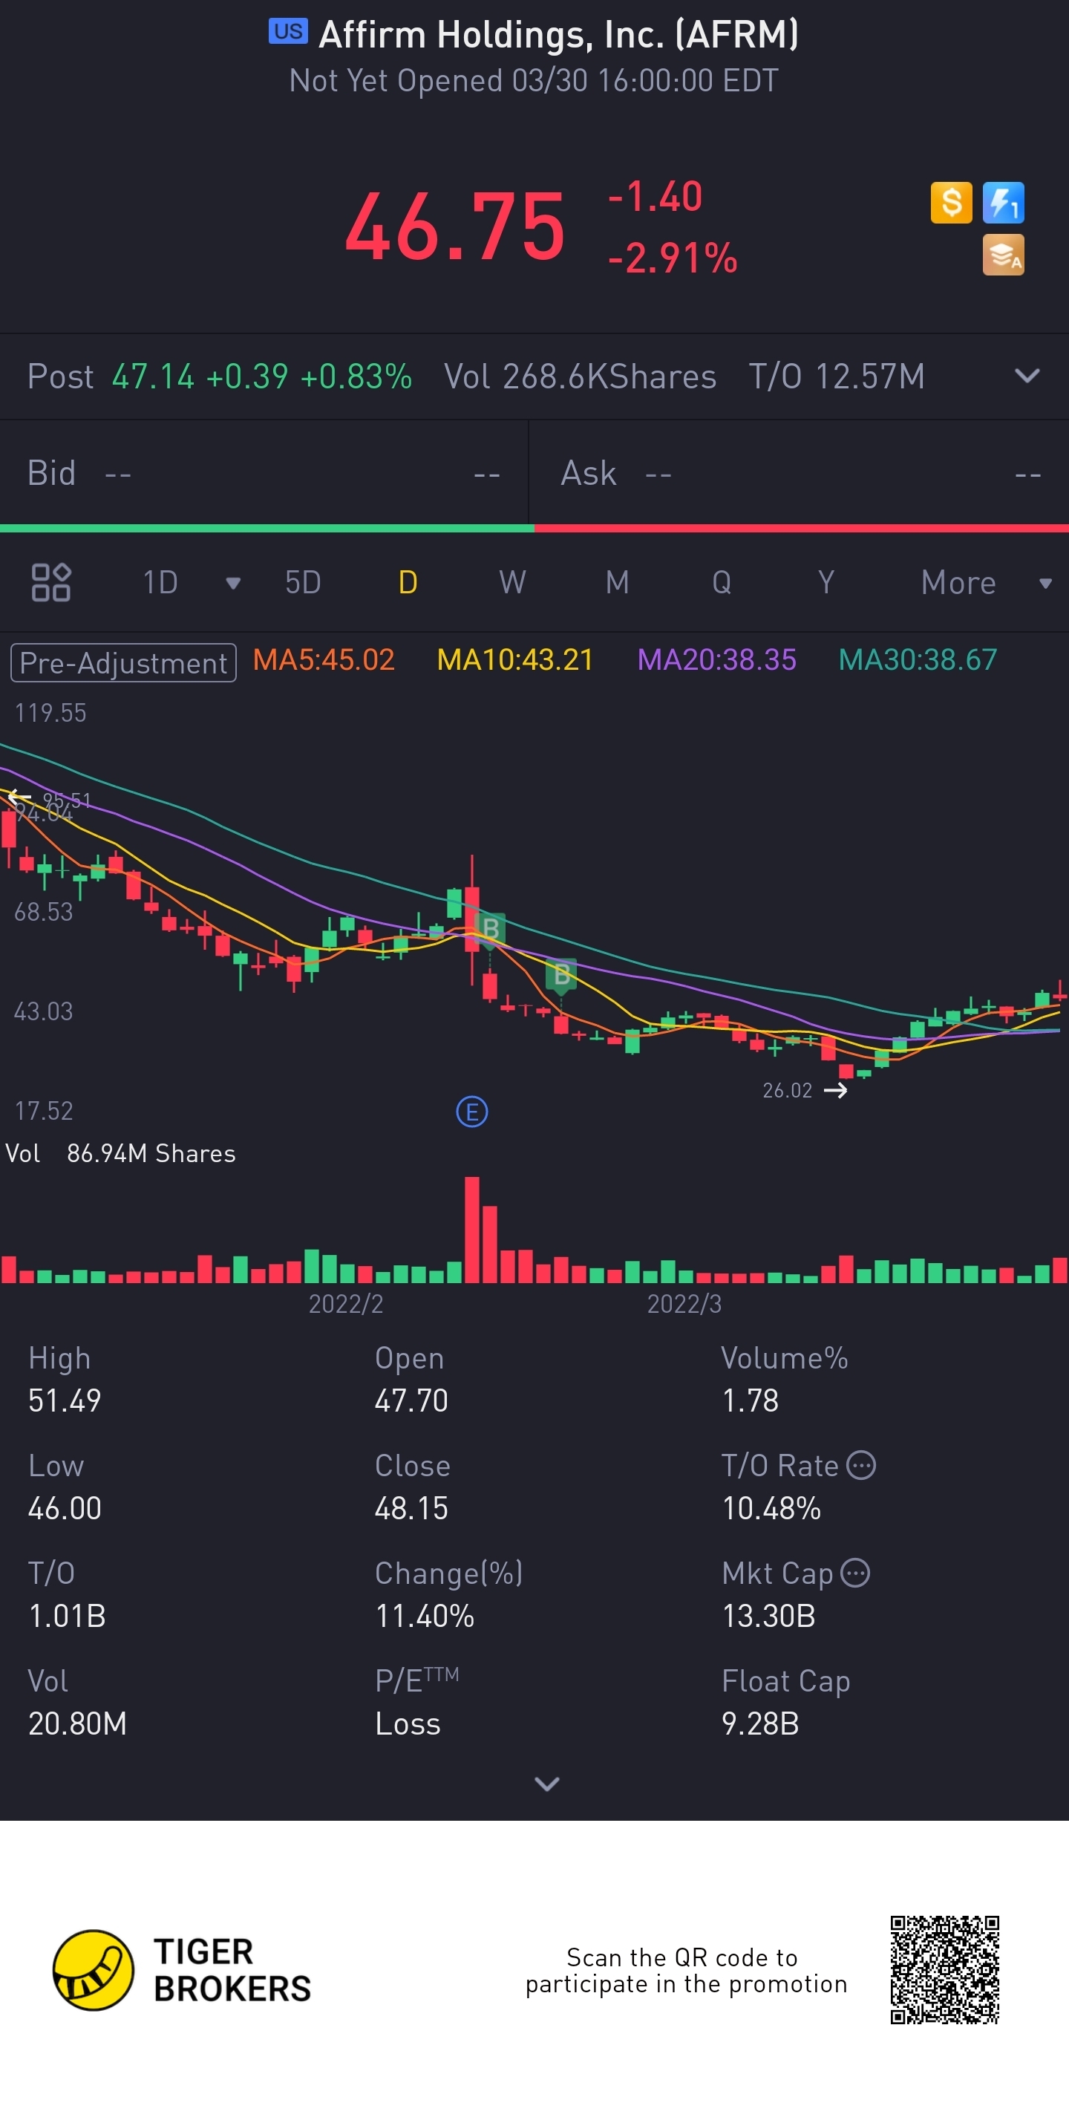Tap the 26.02 low price marker
Image resolution: width=1069 pixels, height=2120 pixels.
pos(804,1091)
